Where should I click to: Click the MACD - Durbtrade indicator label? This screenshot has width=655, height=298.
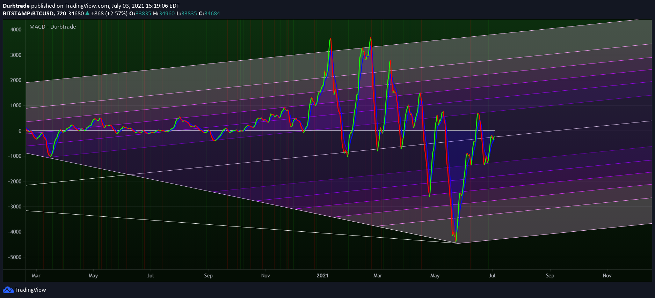click(53, 27)
